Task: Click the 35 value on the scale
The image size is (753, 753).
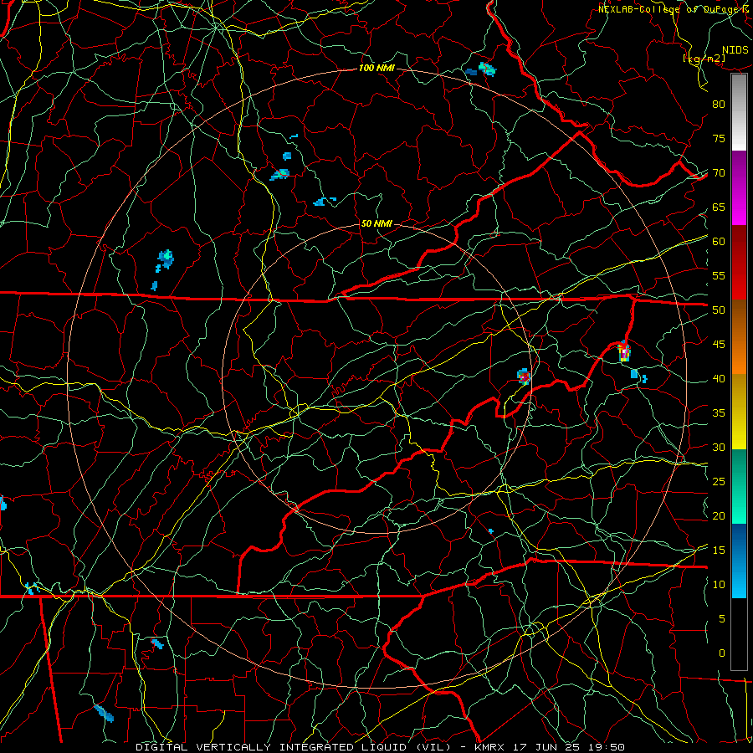Action: click(x=719, y=413)
